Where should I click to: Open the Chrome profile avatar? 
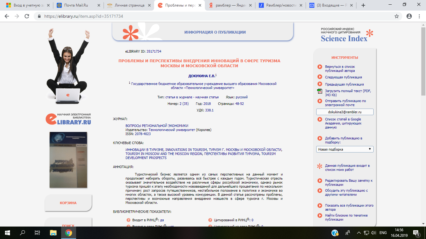(409, 16)
